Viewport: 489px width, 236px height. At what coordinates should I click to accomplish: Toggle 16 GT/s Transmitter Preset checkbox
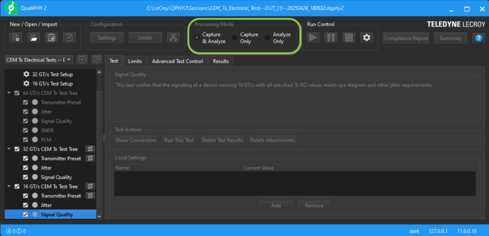(x=25, y=196)
